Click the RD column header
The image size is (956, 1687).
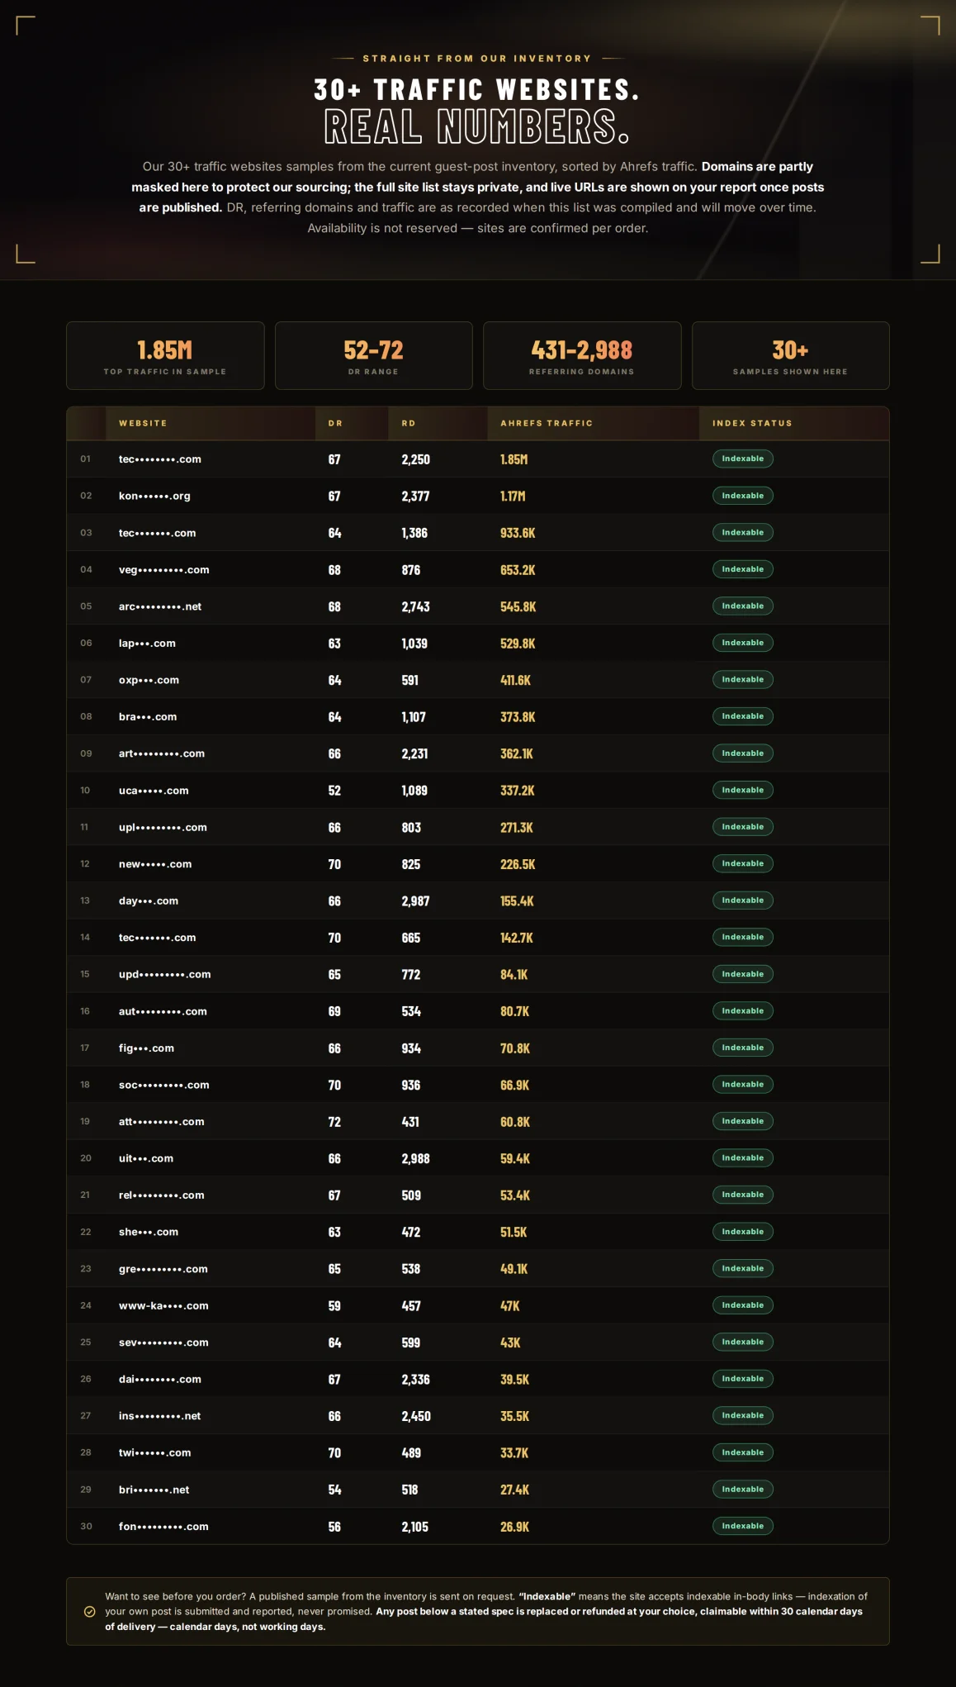(409, 423)
